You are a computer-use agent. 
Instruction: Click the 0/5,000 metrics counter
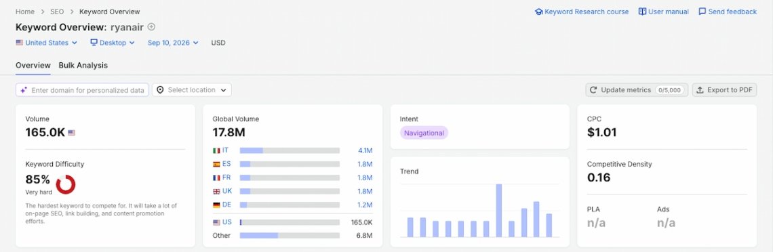point(669,90)
